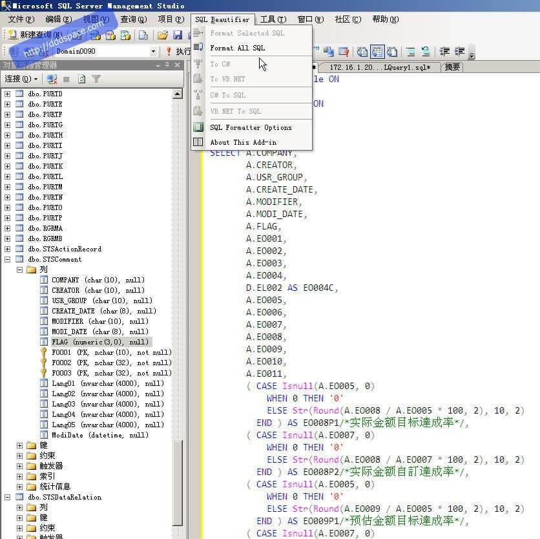
Task: Choose SQL Formatter Options menu item
Action: tap(251, 127)
